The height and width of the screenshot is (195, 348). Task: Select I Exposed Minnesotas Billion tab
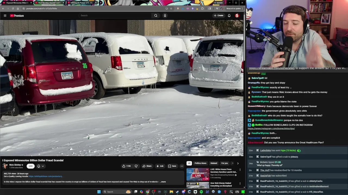click(17, 3)
